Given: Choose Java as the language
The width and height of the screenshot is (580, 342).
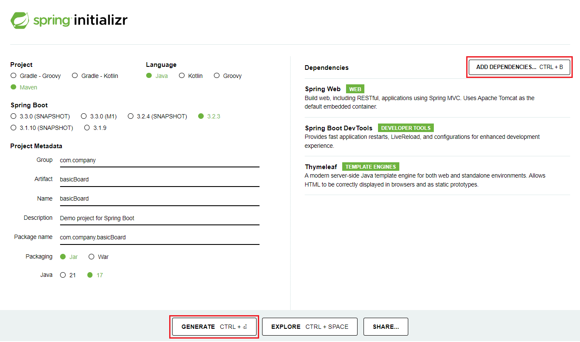Looking at the screenshot, I should 157,76.
